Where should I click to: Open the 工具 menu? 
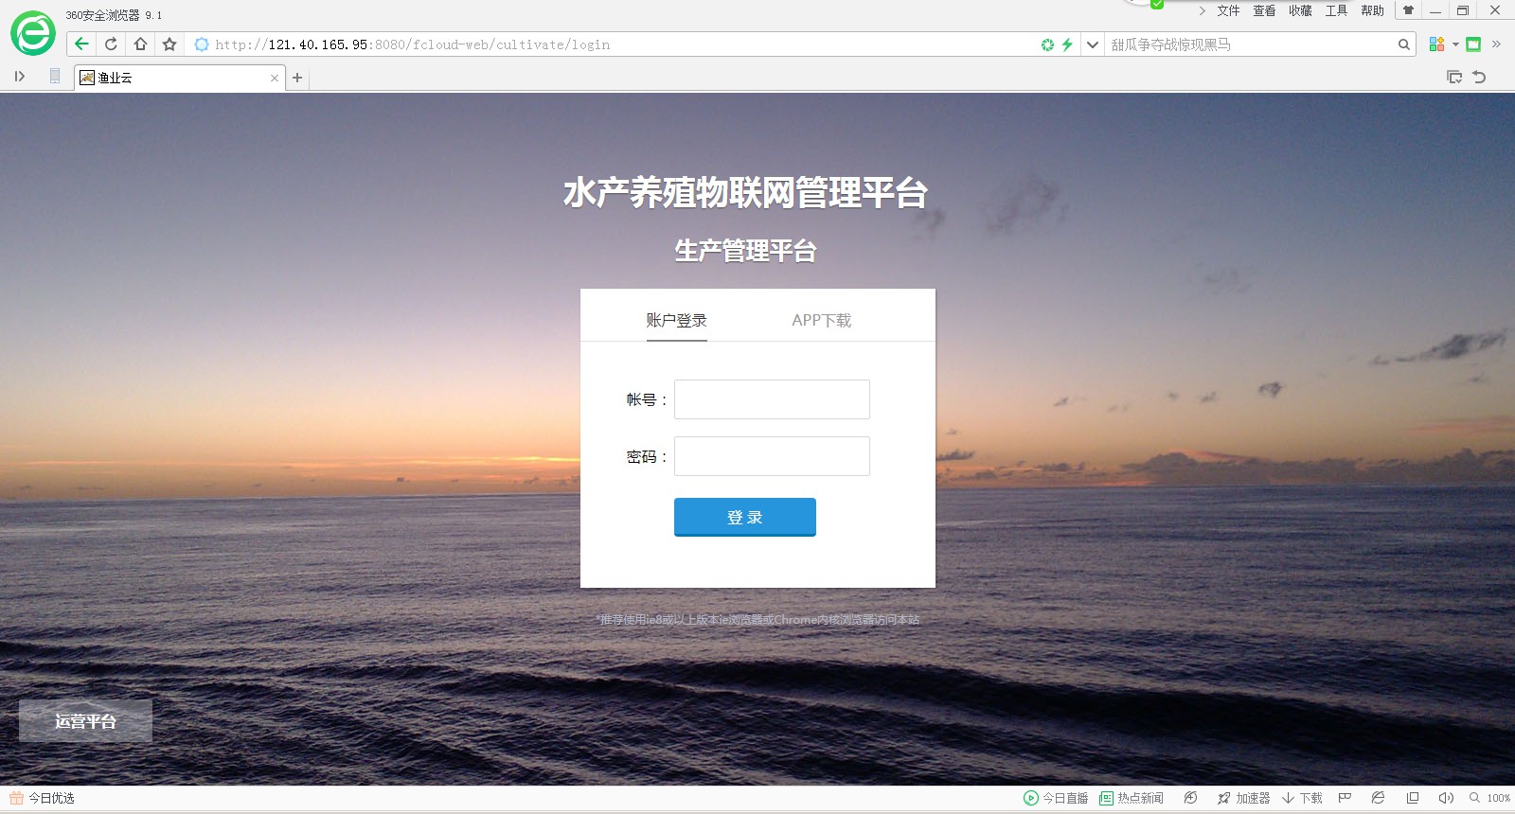click(1336, 10)
